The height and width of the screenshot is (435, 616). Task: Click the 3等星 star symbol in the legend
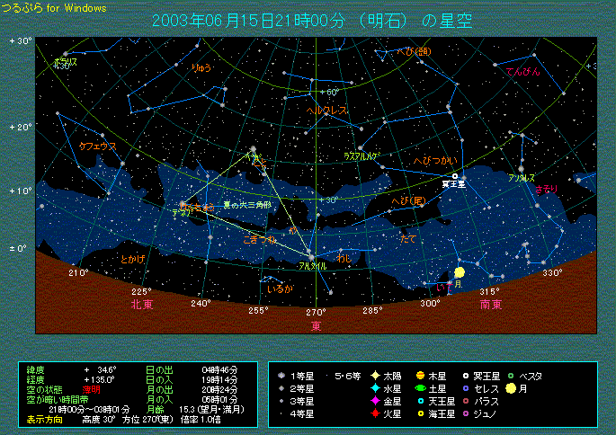click(x=281, y=401)
